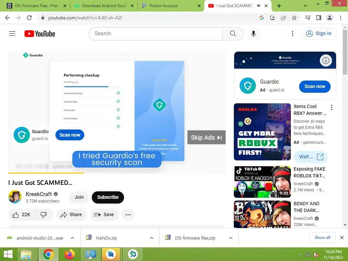Screen dimensions: 348x261
Task: Open the Chrome profile avatar
Action: [330, 18]
